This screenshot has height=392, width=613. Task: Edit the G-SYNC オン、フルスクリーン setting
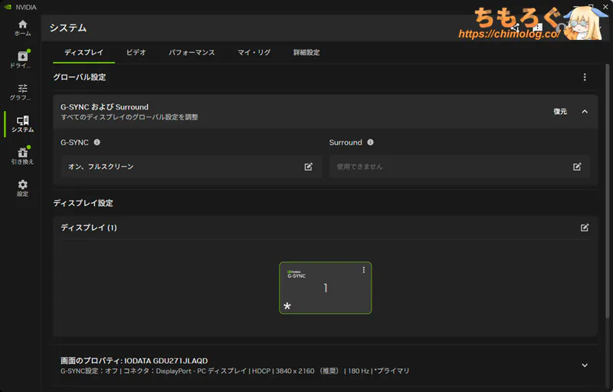308,167
